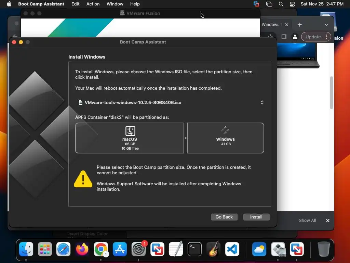Click the yellow warning icon
Viewport: 350px width, 263px height.
click(83, 179)
